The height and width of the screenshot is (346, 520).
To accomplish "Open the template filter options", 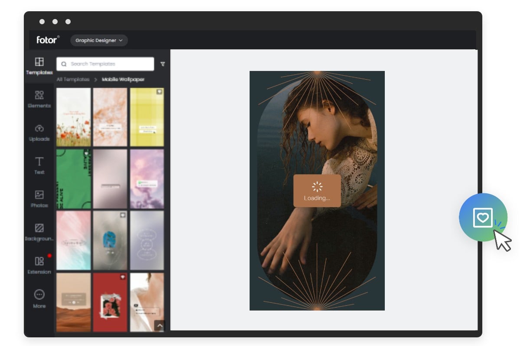I will point(162,64).
